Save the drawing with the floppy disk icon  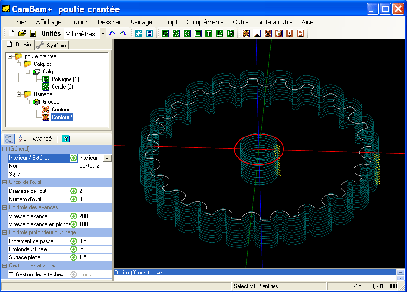[x=33, y=33]
